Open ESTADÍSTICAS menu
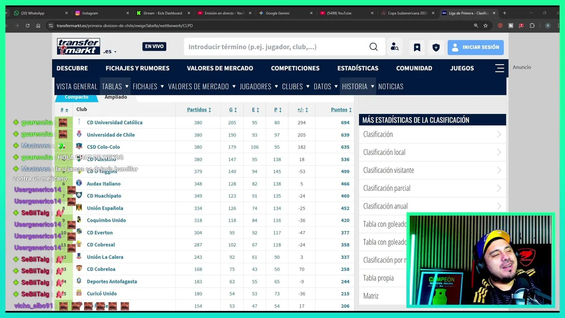565x318 pixels. click(x=358, y=68)
